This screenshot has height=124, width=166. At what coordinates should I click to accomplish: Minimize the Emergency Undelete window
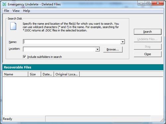(x=141, y=3)
